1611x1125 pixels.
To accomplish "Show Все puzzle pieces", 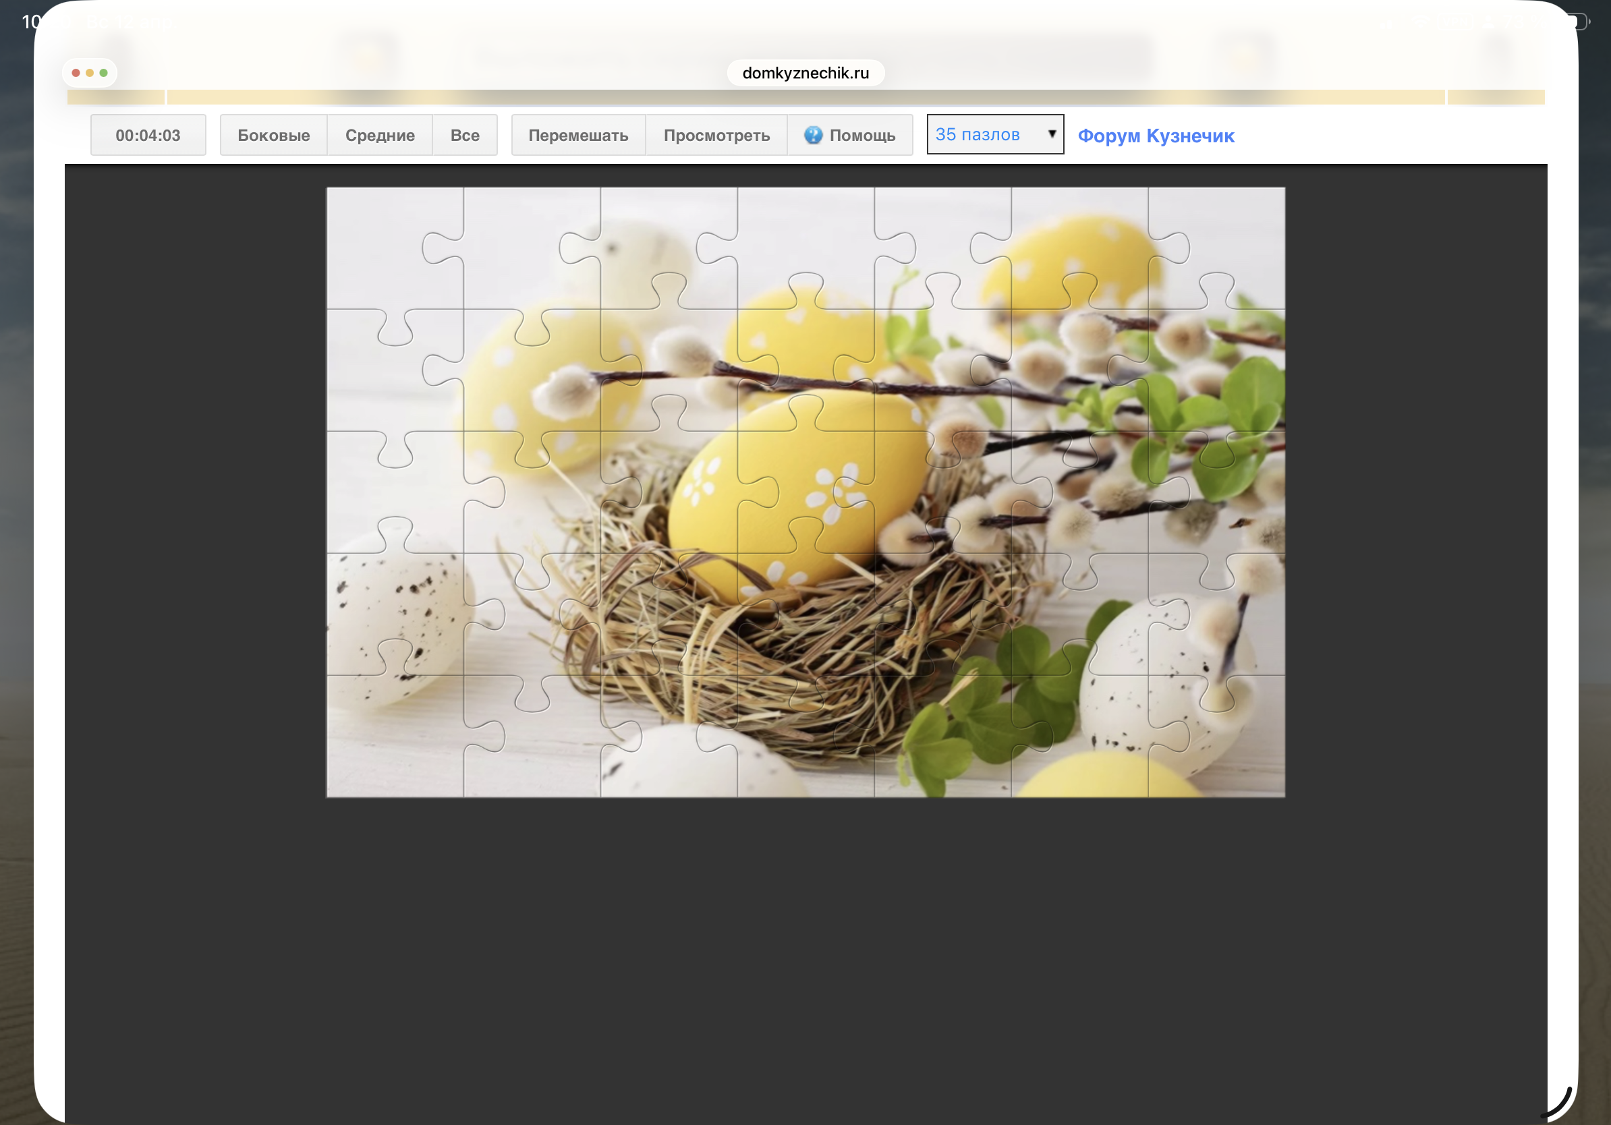I will 465,136.
